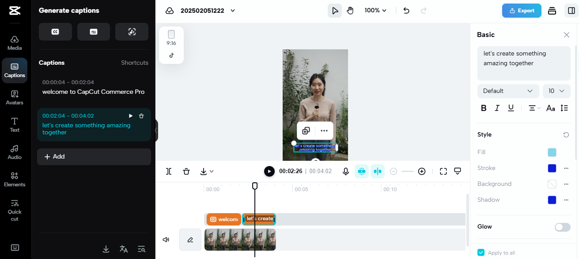The image size is (579, 259).
Task: Change the Shadow color swatch
Action: coord(552,200)
